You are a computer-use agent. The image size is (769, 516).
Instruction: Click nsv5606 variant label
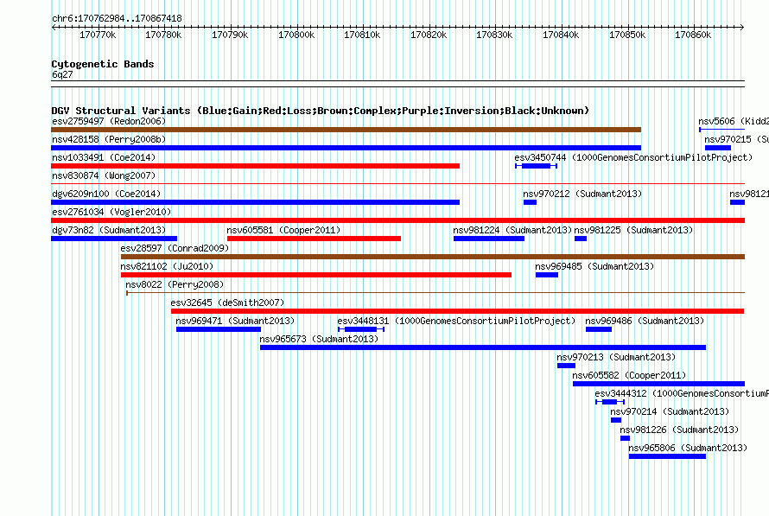click(x=734, y=121)
